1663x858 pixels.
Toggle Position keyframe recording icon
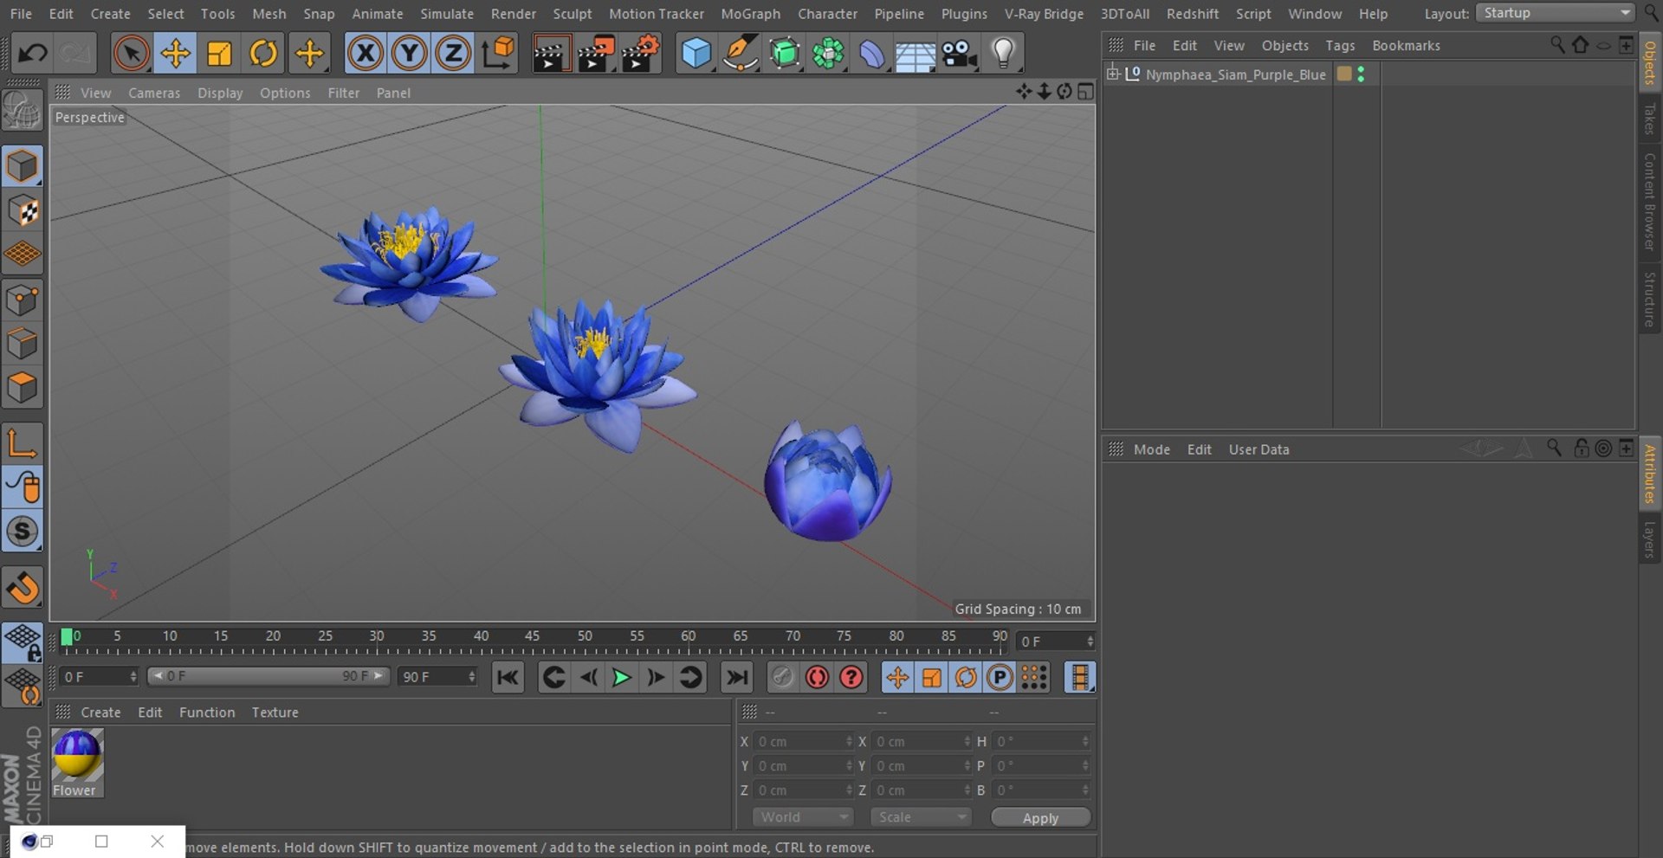(x=897, y=677)
